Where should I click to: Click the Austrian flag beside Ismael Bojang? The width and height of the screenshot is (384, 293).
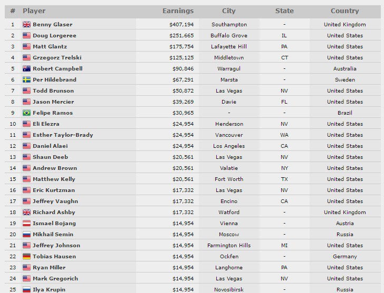point(26,224)
